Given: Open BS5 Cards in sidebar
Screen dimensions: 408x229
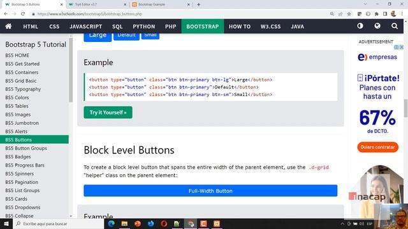Looking at the screenshot, I should (16, 199).
